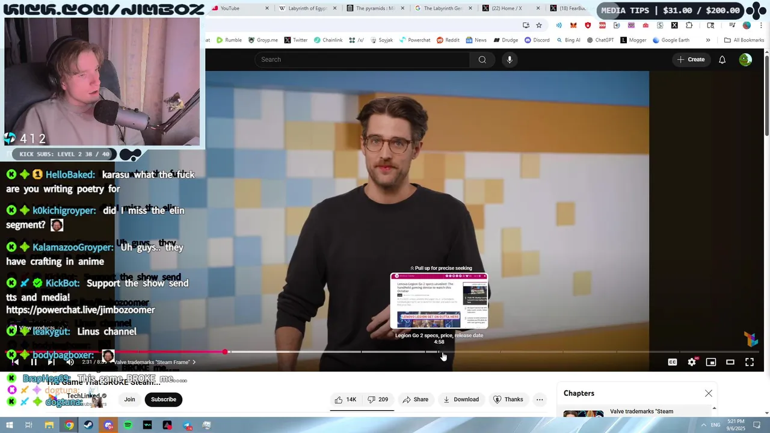770x433 pixels.
Task: Click the YouTube search magnifier icon
Action: pyautogui.click(x=482, y=60)
